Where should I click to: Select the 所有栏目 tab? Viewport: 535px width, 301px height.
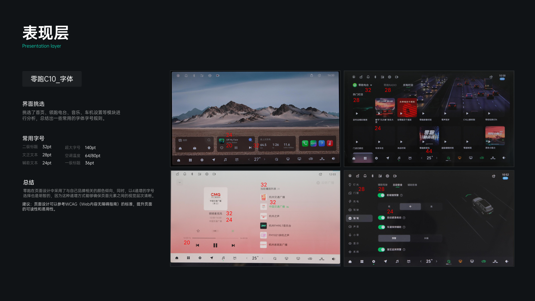(x=408, y=85)
